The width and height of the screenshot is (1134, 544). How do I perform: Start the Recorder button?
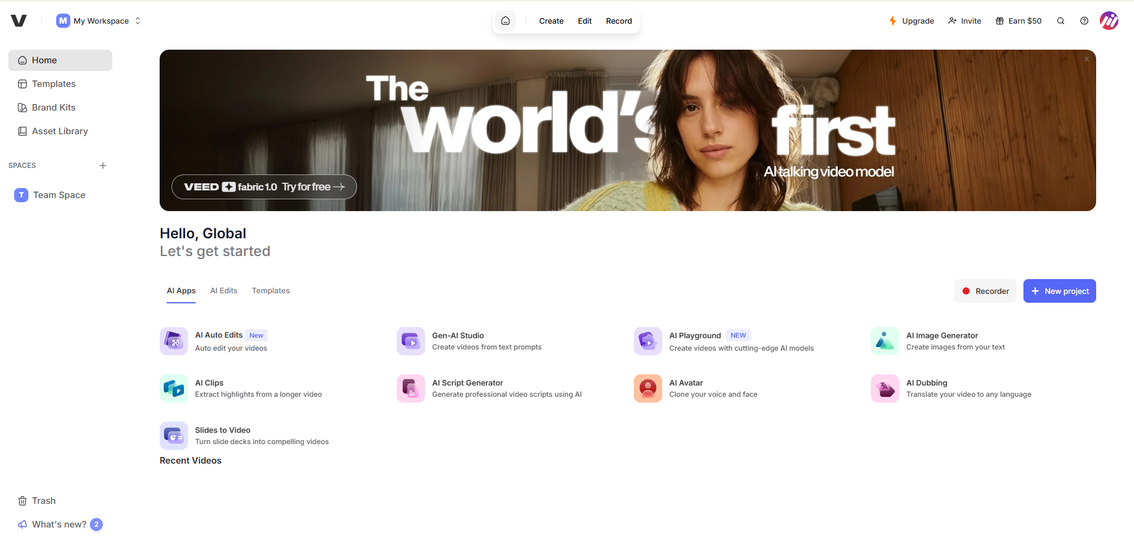point(985,291)
